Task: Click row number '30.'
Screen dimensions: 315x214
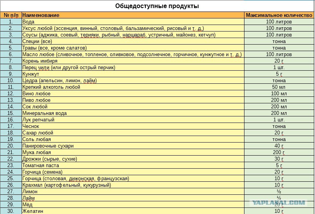Action: click(11, 211)
